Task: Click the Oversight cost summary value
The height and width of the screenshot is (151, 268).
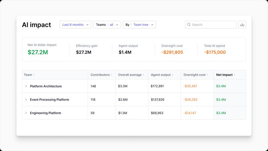Action: click(x=172, y=52)
